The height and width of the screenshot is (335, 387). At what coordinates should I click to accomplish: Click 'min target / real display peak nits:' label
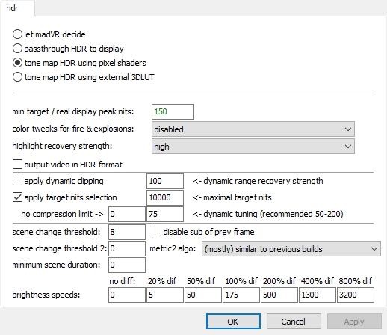(x=73, y=111)
